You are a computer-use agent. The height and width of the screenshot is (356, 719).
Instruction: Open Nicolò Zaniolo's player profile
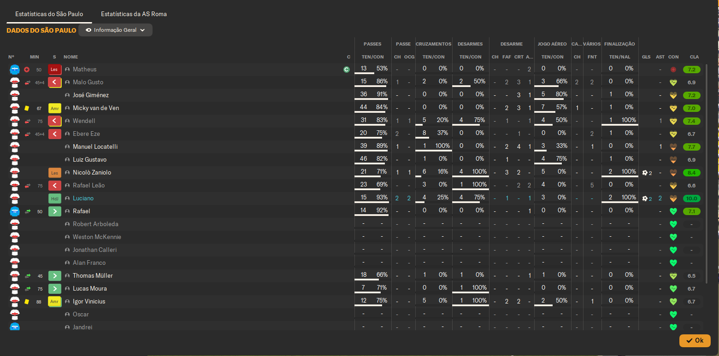point(92,173)
